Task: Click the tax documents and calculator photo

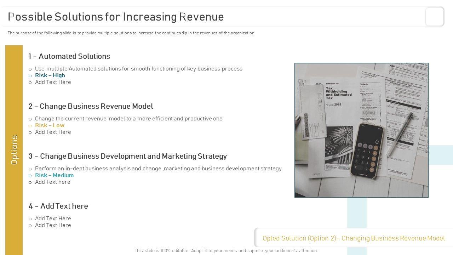Action: click(x=361, y=130)
